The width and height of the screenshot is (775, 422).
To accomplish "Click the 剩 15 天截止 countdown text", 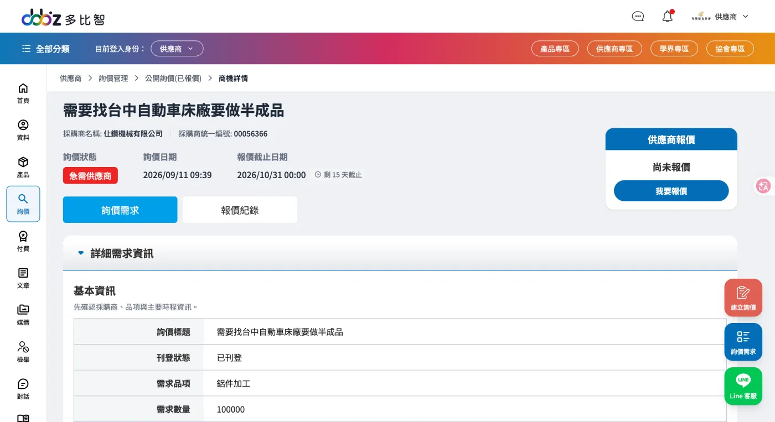I will (x=343, y=175).
